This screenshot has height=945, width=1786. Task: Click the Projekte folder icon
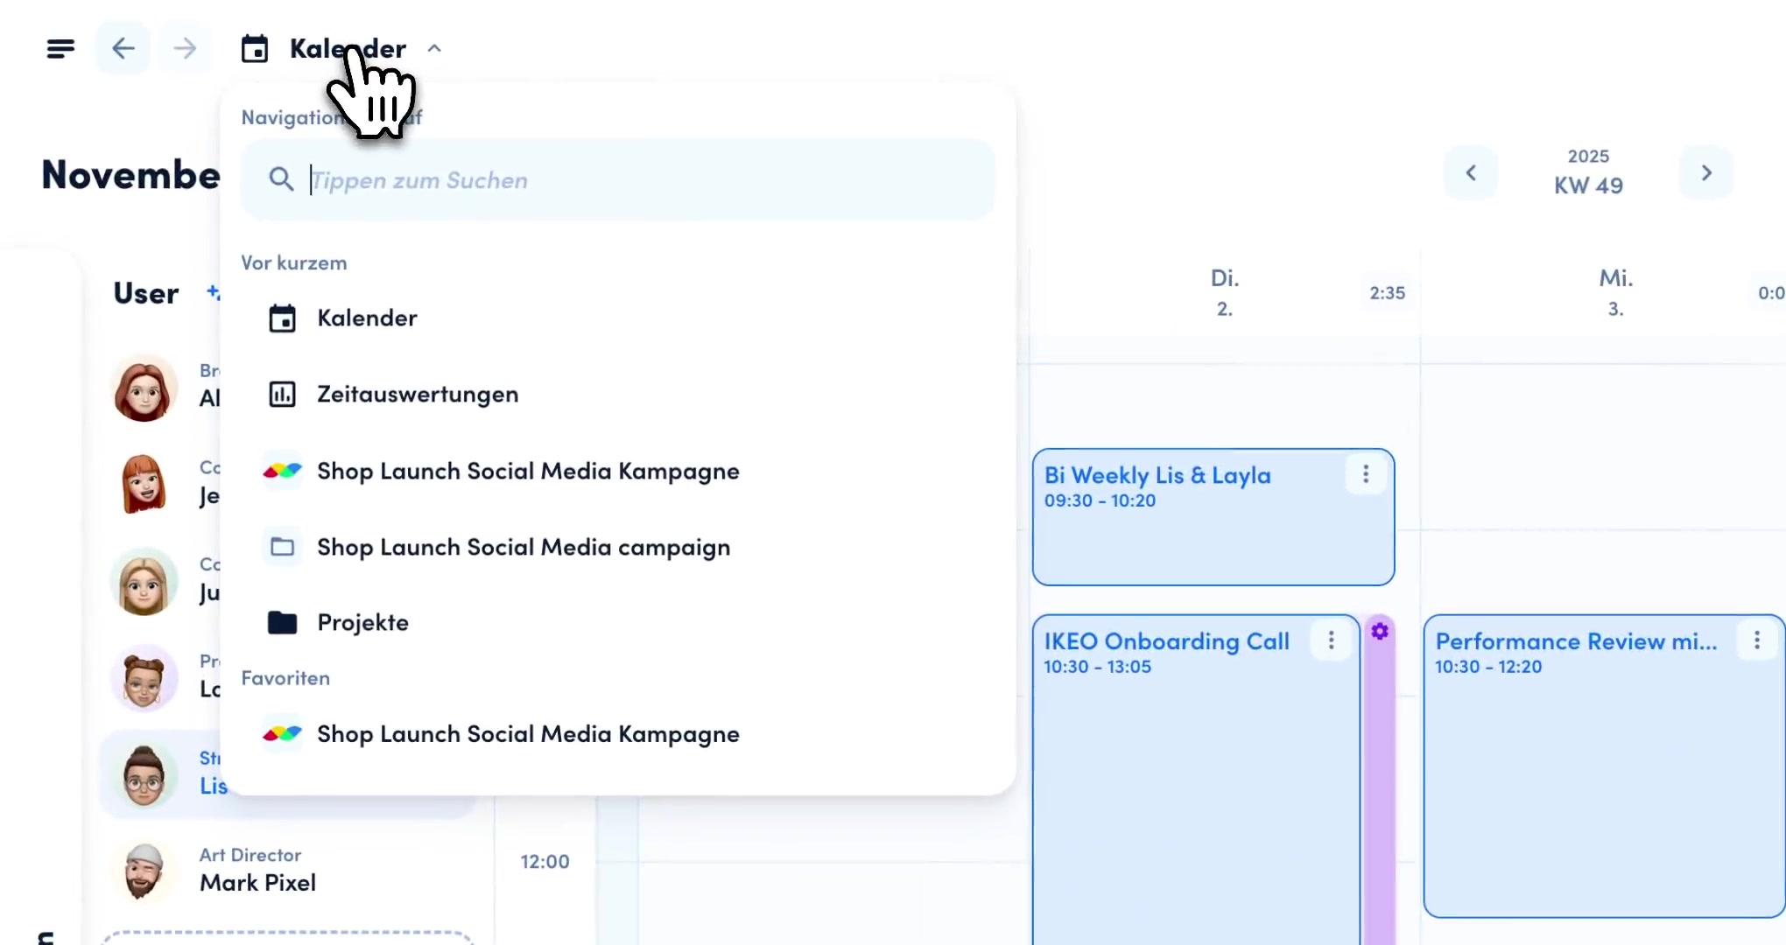(x=282, y=623)
